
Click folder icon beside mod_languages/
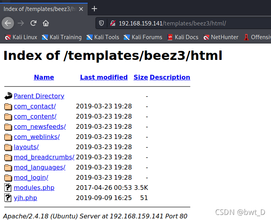pos(8,168)
